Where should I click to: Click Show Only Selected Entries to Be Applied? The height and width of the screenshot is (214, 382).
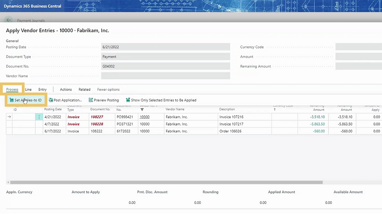click(x=161, y=100)
